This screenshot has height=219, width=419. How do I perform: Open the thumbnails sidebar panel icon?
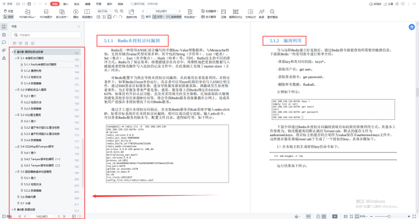pyautogui.click(x=3, y=35)
